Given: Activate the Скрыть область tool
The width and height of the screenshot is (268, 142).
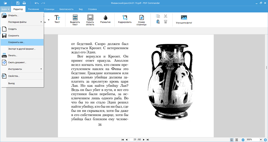Looking at the screenshot, I should coord(90,20).
